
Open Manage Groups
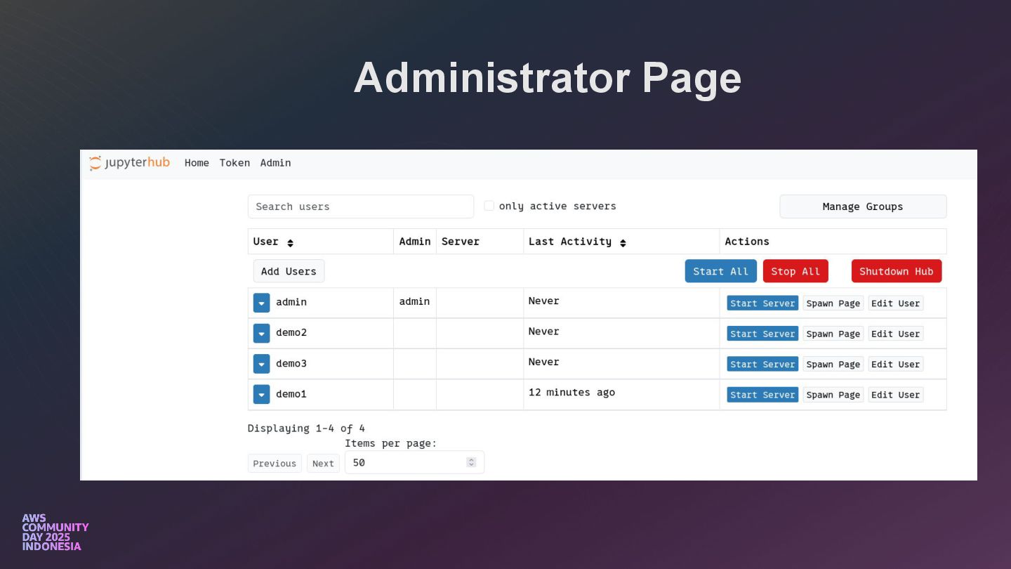[863, 207]
